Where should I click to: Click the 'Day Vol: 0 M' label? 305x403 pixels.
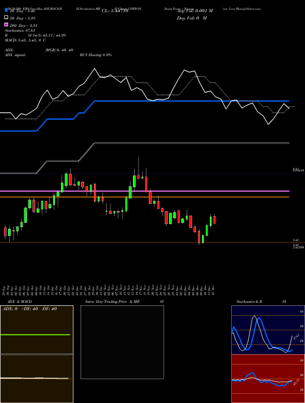coord(192,18)
